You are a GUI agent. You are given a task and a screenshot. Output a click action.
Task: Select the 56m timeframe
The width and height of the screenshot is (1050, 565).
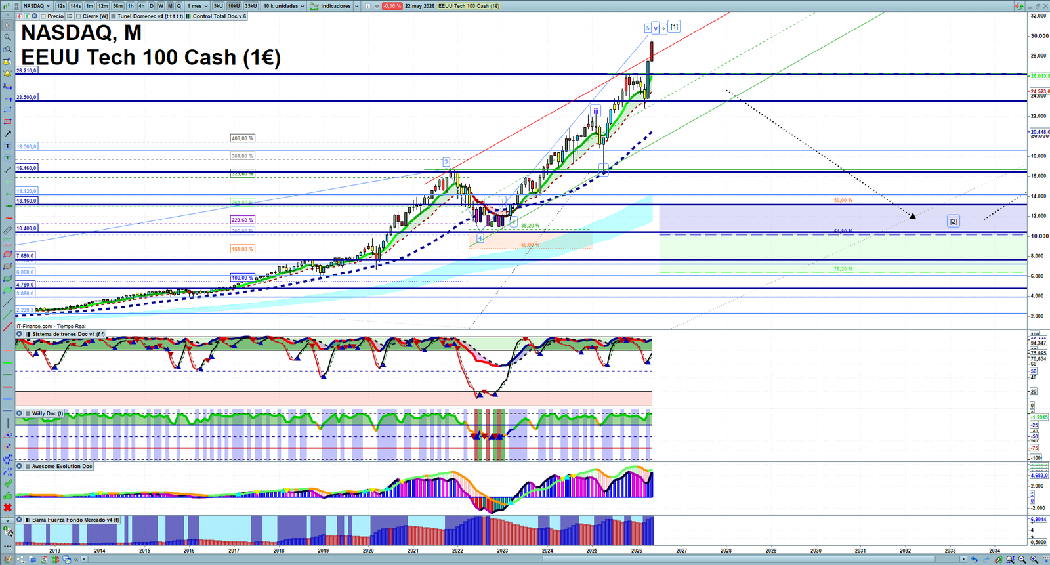point(117,6)
